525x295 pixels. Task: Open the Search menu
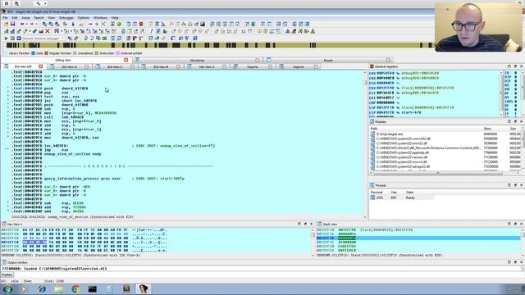point(39,18)
